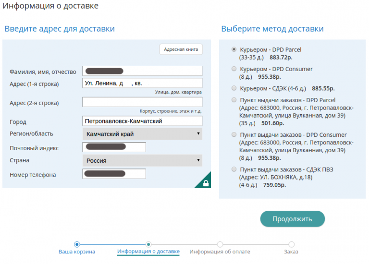The height and width of the screenshot is (264, 369).
Task: Select Курьером - DPD Parcel delivery option
Action: pyautogui.click(x=234, y=49)
